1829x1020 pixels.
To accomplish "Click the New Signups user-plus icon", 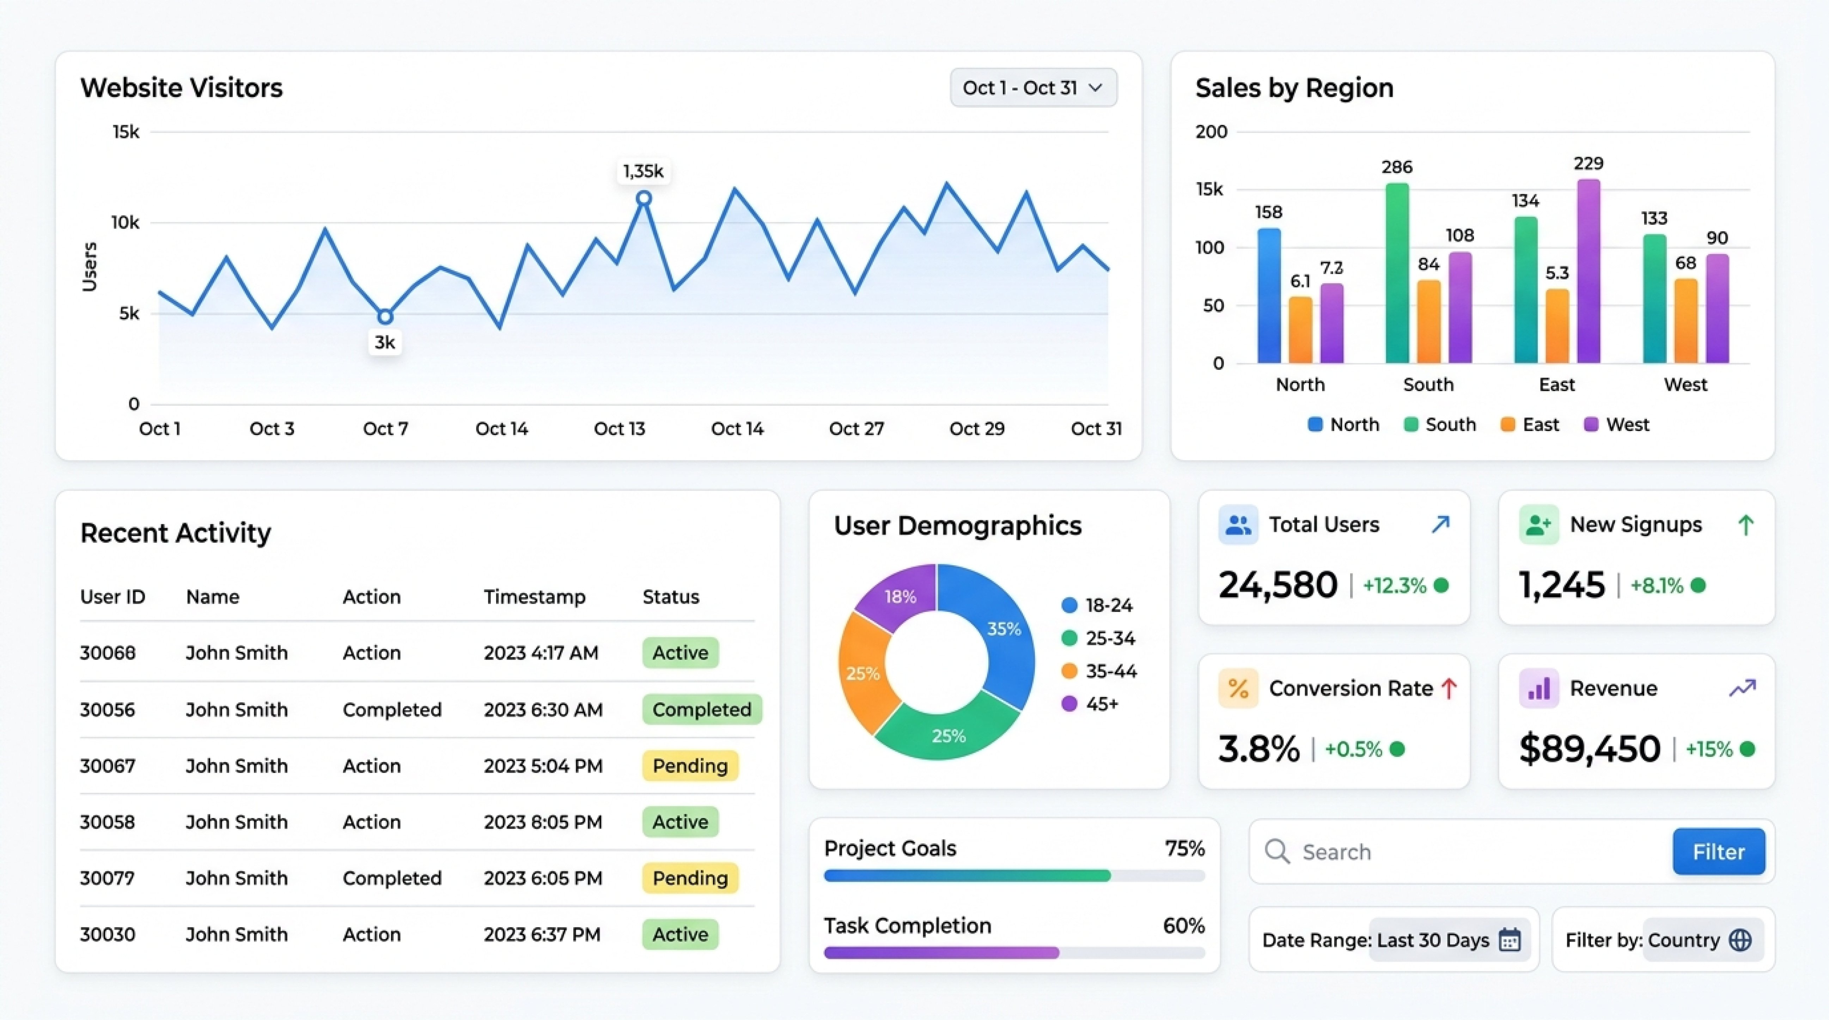I will 1538,525.
